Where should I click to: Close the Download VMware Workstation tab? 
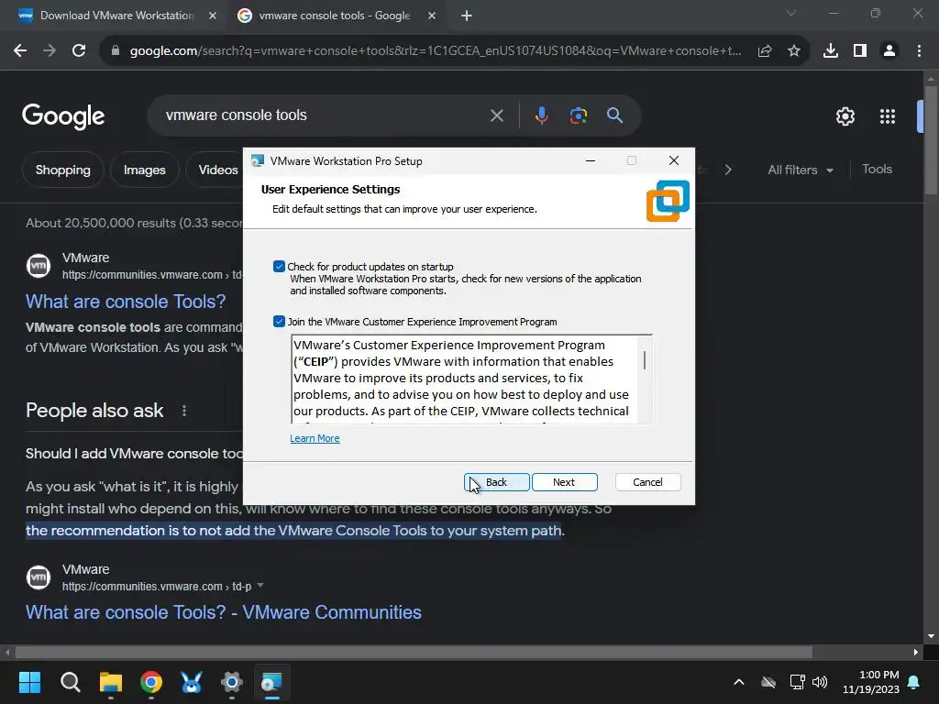tap(213, 16)
